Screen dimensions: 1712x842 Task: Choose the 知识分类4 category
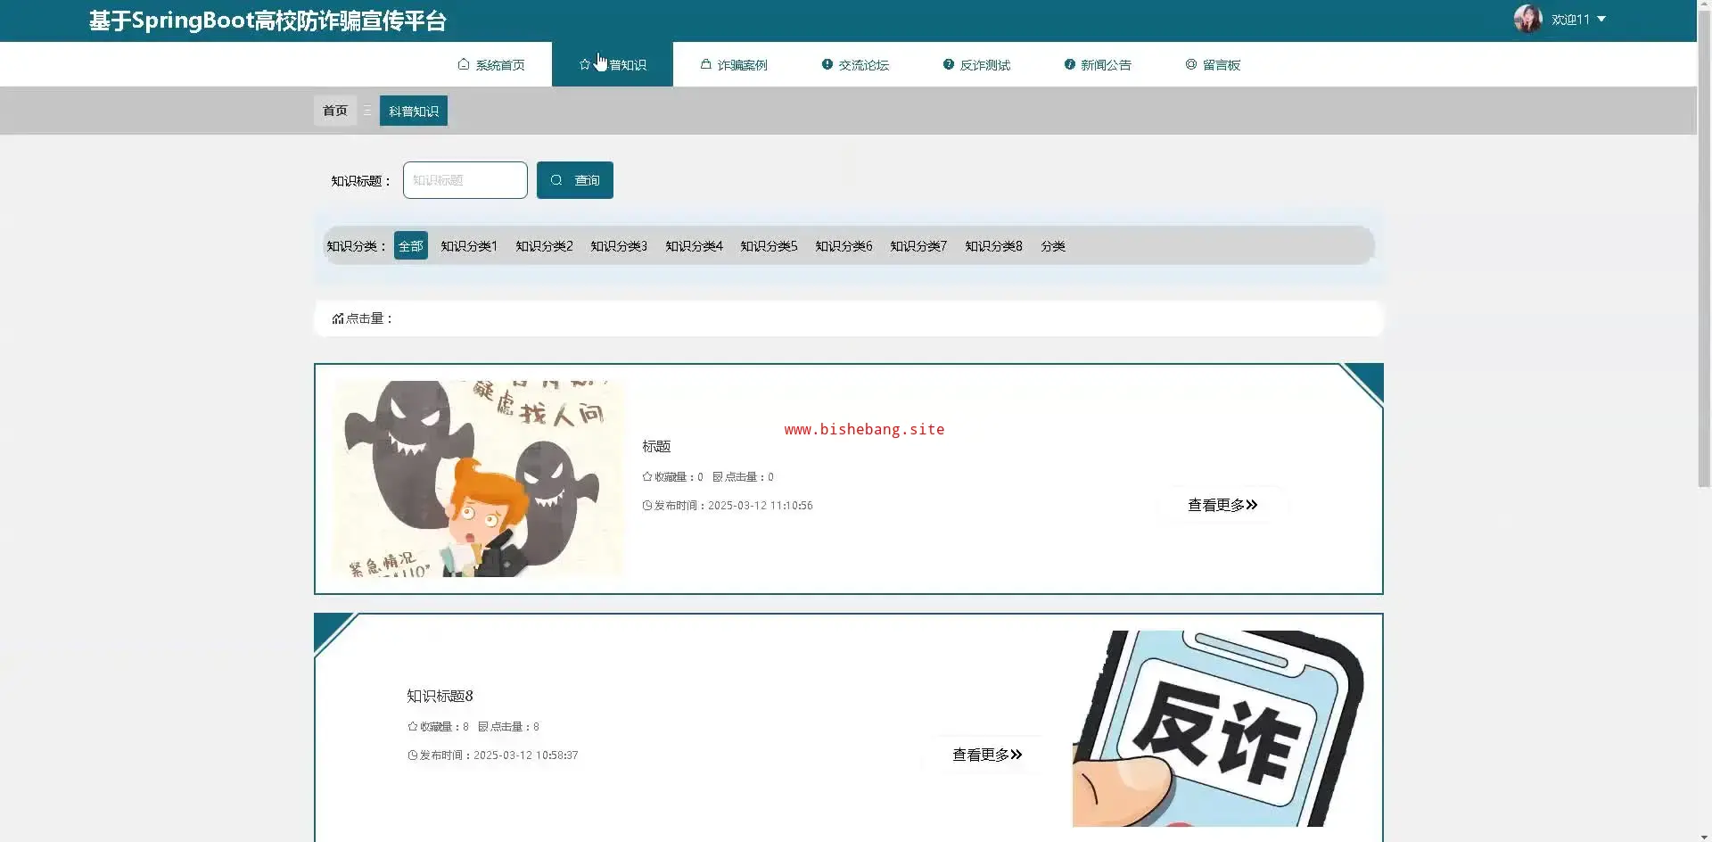(x=694, y=245)
